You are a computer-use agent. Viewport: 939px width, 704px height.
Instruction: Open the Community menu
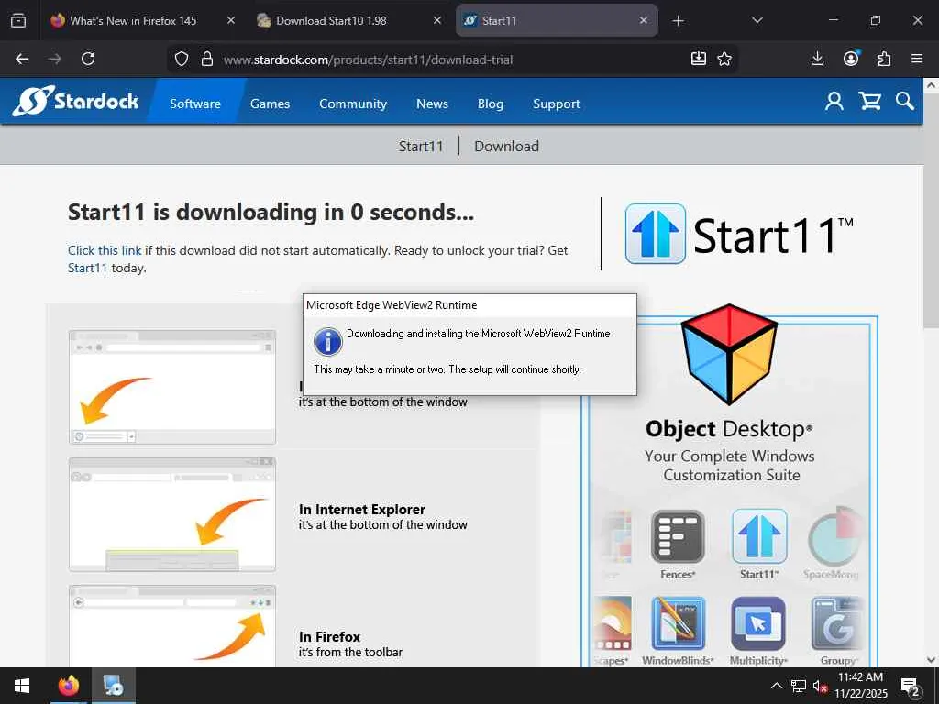click(x=353, y=104)
